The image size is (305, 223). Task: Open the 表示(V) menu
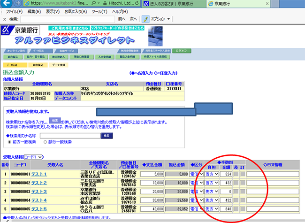tap(53, 12)
